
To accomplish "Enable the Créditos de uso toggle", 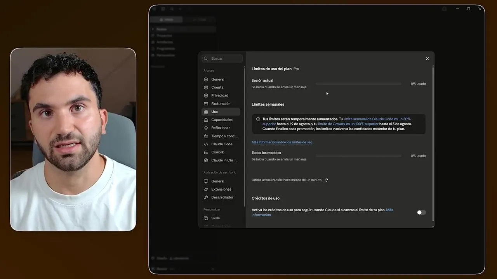I will [421, 212].
